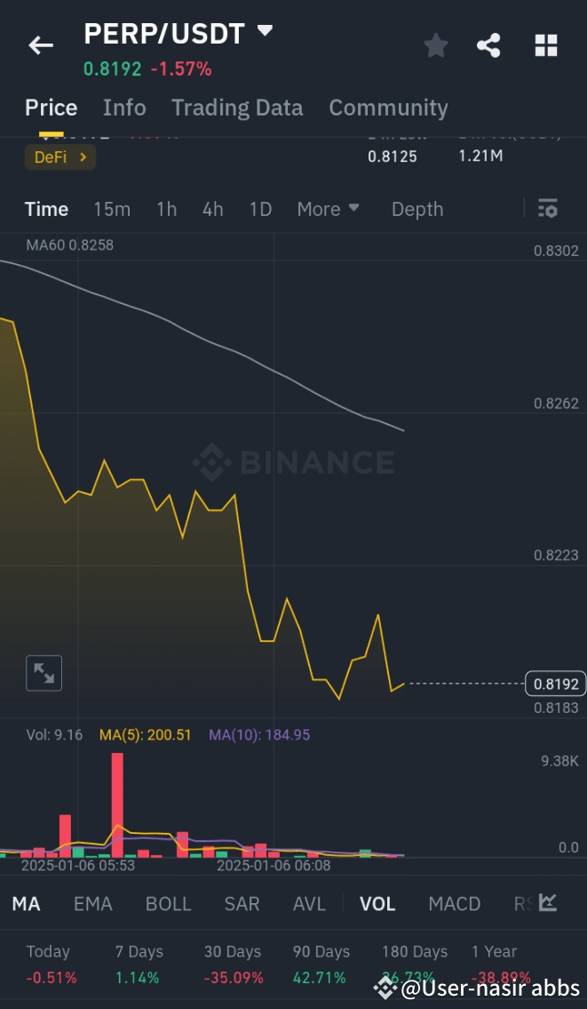The width and height of the screenshot is (587, 1009).
Task: Tap the indicator chart icon near RSI
Action: coord(548,901)
